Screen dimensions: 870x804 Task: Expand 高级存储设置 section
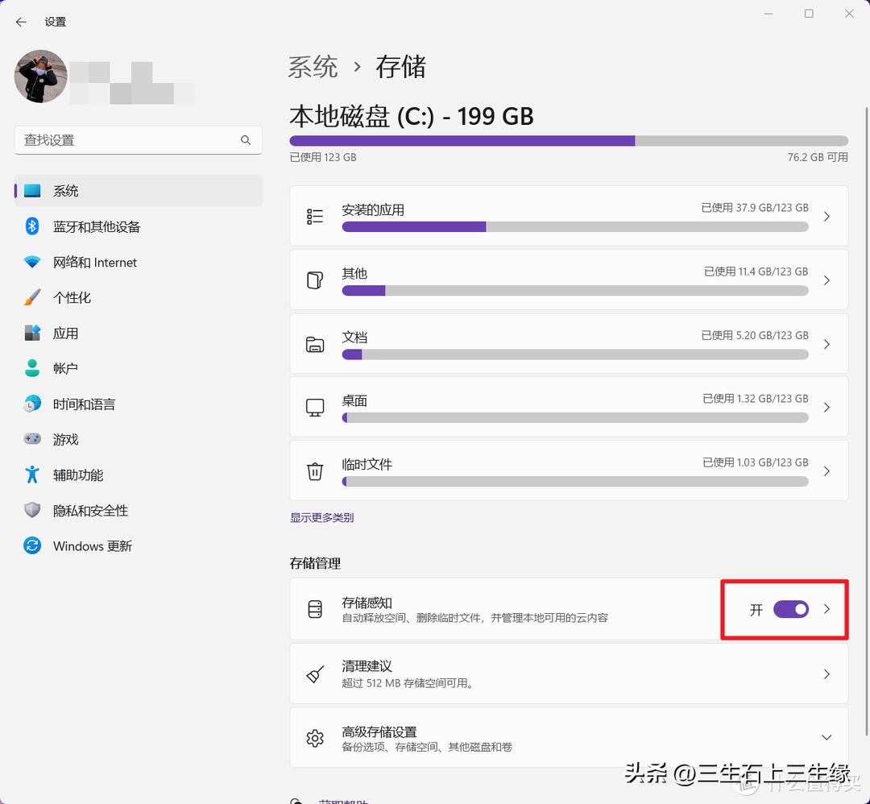click(826, 737)
